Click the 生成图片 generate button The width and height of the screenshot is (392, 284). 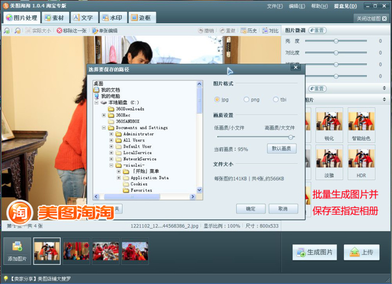pyautogui.click(x=315, y=252)
